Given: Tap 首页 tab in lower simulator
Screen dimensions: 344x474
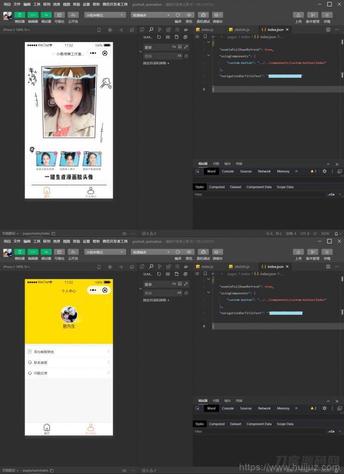Looking at the screenshot, I should coord(47,429).
